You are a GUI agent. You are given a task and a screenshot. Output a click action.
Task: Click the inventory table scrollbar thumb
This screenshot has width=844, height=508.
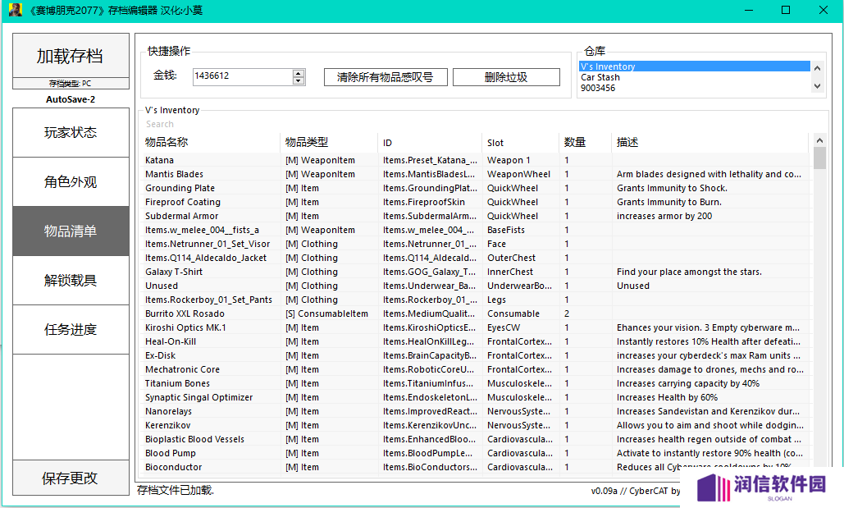(819, 158)
